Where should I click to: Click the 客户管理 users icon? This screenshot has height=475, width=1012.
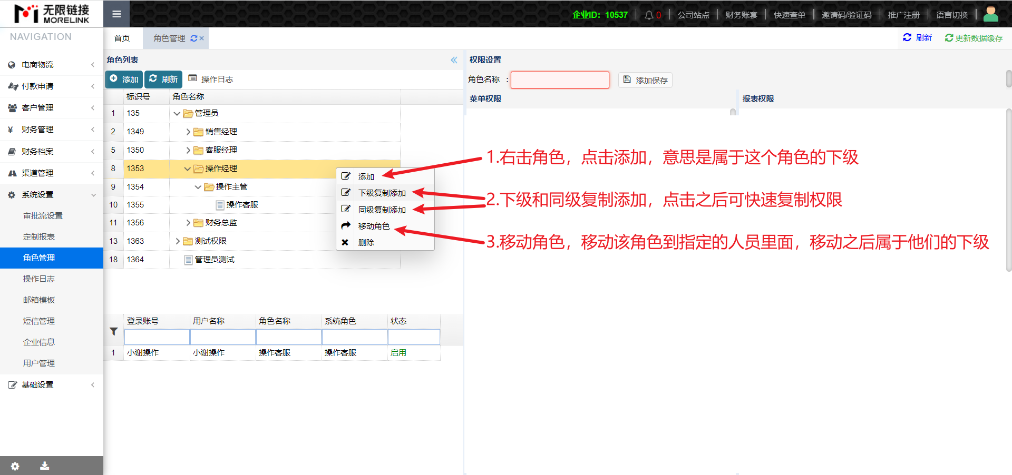pos(12,108)
